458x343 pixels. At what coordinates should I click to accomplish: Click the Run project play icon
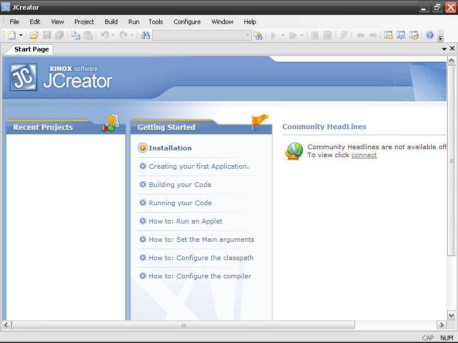tap(274, 35)
